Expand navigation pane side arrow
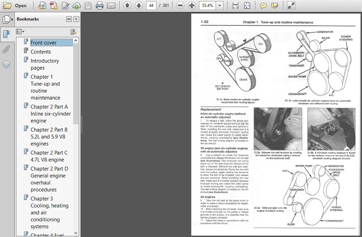 pyautogui.click(x=12, y=19)
